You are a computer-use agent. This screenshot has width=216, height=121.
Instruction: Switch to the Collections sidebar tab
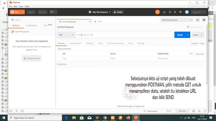click(x=31, y=26)
